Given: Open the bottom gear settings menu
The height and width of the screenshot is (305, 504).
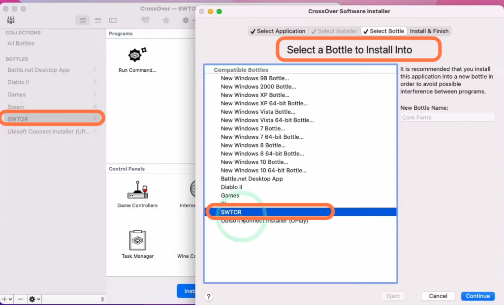Looking at the screenshot, I should point(34,299).
